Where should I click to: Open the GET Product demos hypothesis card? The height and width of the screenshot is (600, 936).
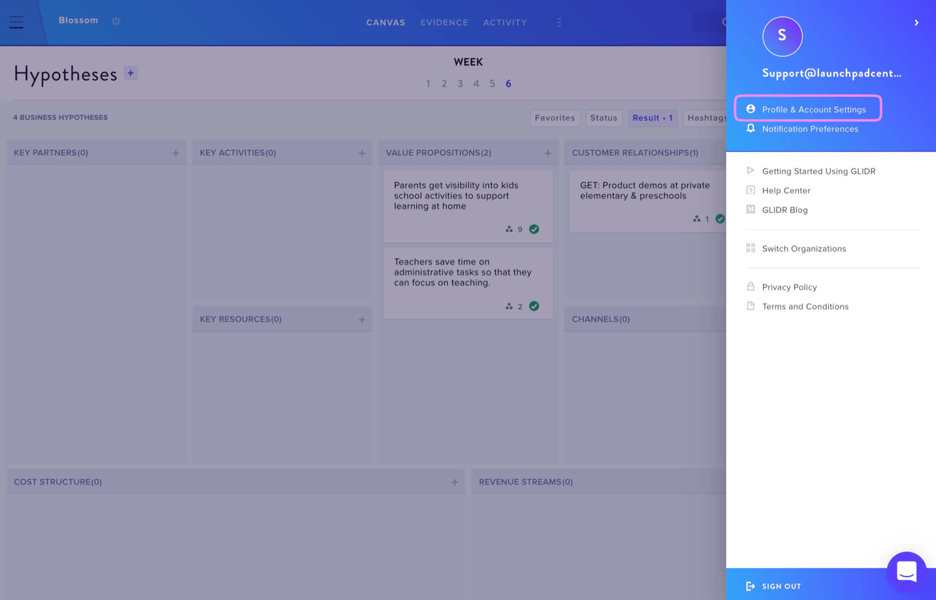coord(648,201)
